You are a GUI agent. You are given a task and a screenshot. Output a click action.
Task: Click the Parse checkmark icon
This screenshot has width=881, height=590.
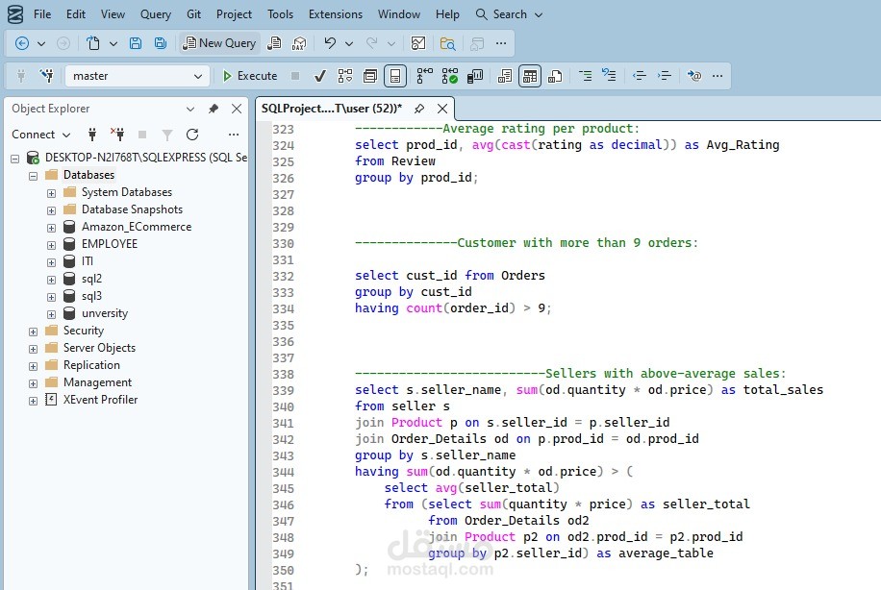(320, 76)
